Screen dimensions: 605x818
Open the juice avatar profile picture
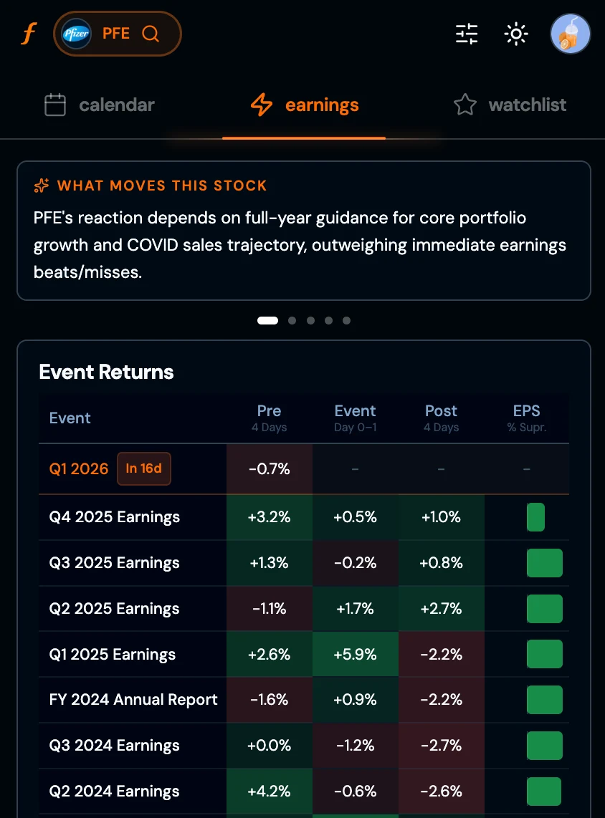570,33
